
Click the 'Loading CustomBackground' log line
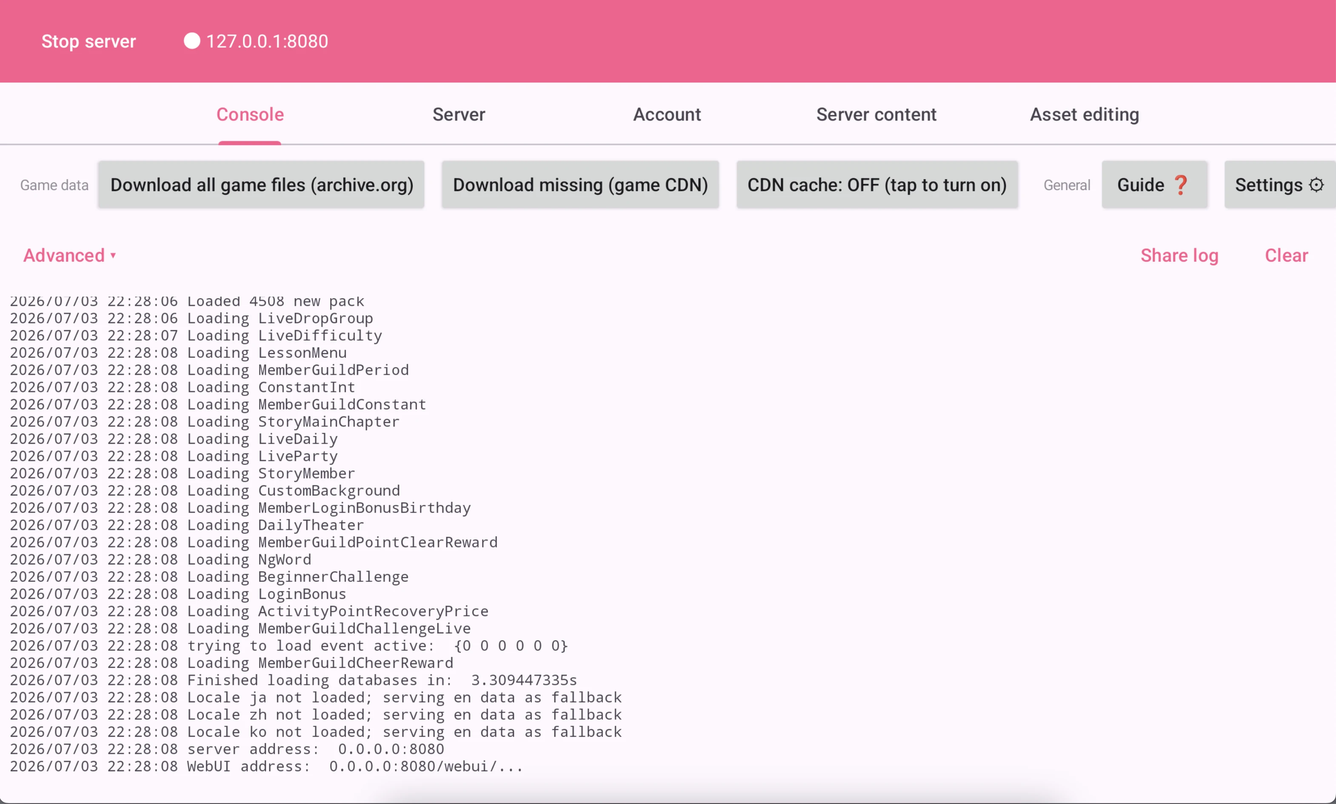click(205, 490)
